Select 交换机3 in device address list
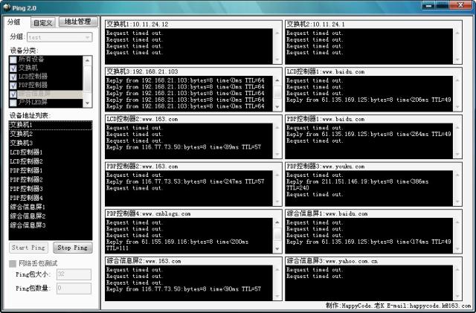476x313 pixels. tap(51, 143)
